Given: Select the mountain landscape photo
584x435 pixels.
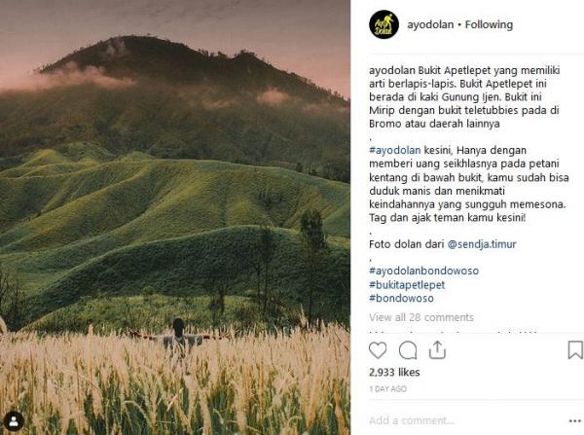Looking at the screenshot, I should pos(175,218).
